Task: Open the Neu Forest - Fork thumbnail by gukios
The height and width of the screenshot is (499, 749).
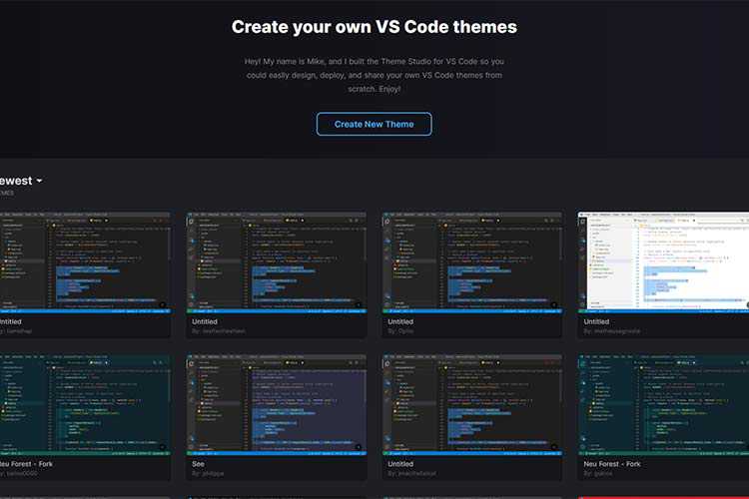Action: coord(663,405)
